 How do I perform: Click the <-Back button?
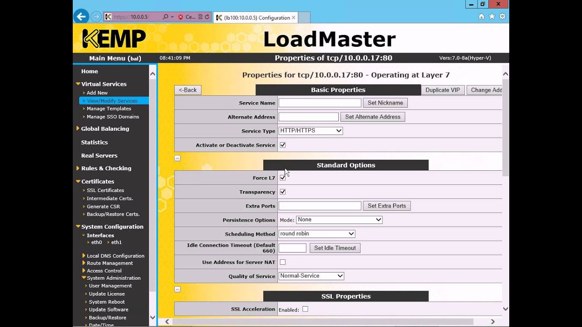pyautogui.click(x=188, y=90)
